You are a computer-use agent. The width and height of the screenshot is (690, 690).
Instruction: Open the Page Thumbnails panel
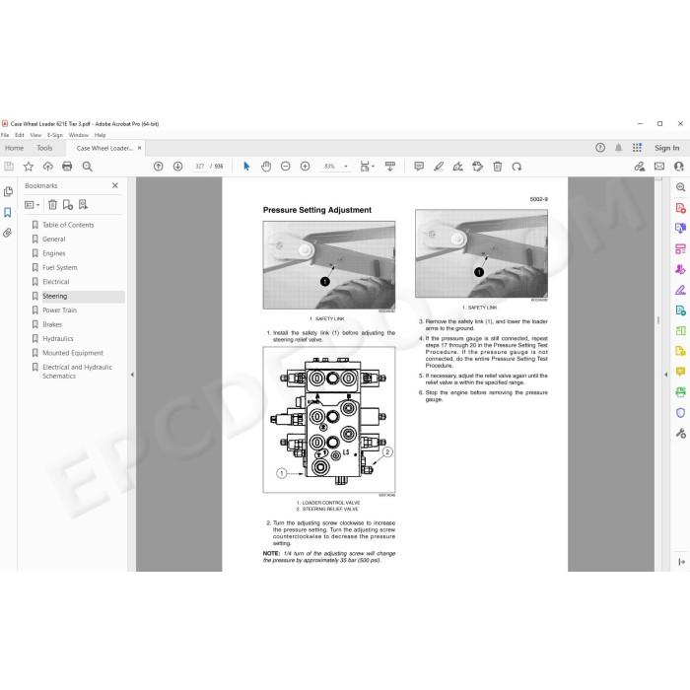click(x=8, y=192)
